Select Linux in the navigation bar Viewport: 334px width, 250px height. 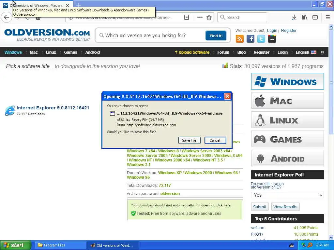pyautogui.click(x=51, y=52)
